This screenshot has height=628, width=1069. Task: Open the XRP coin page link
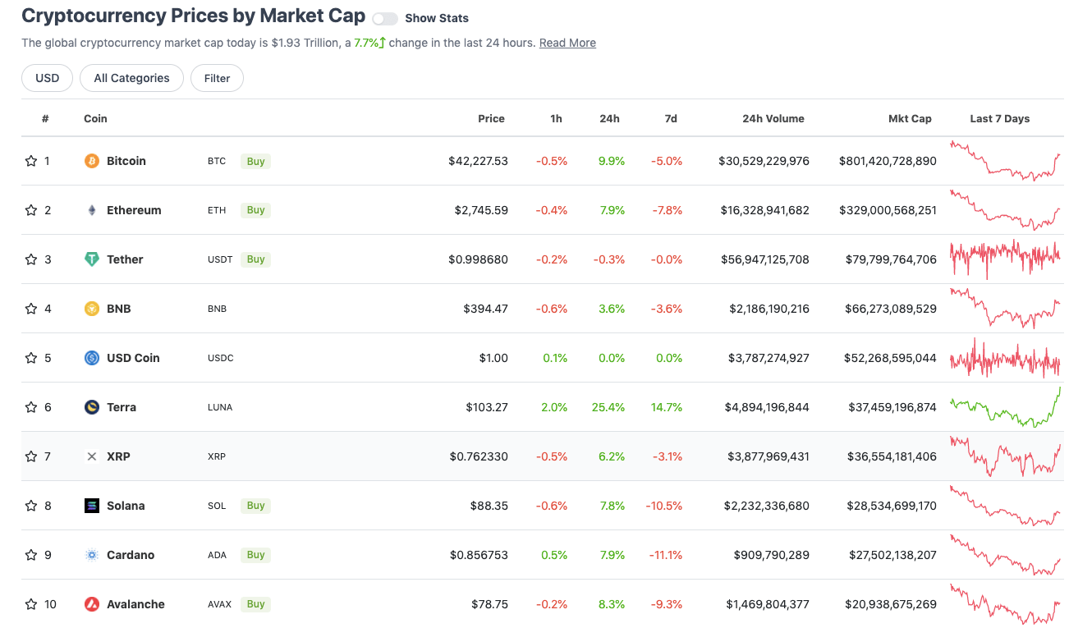pos(118,456)
